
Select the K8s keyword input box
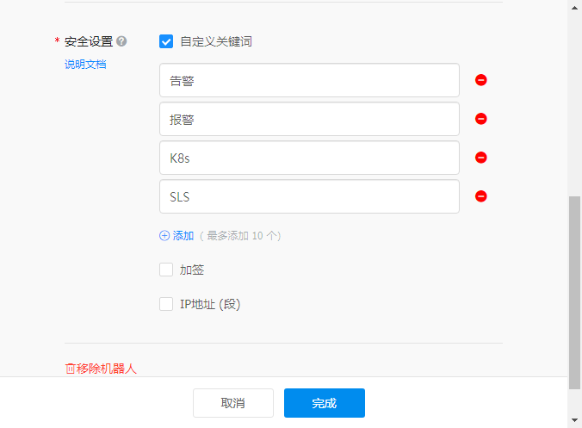click(x=309, y=158)
